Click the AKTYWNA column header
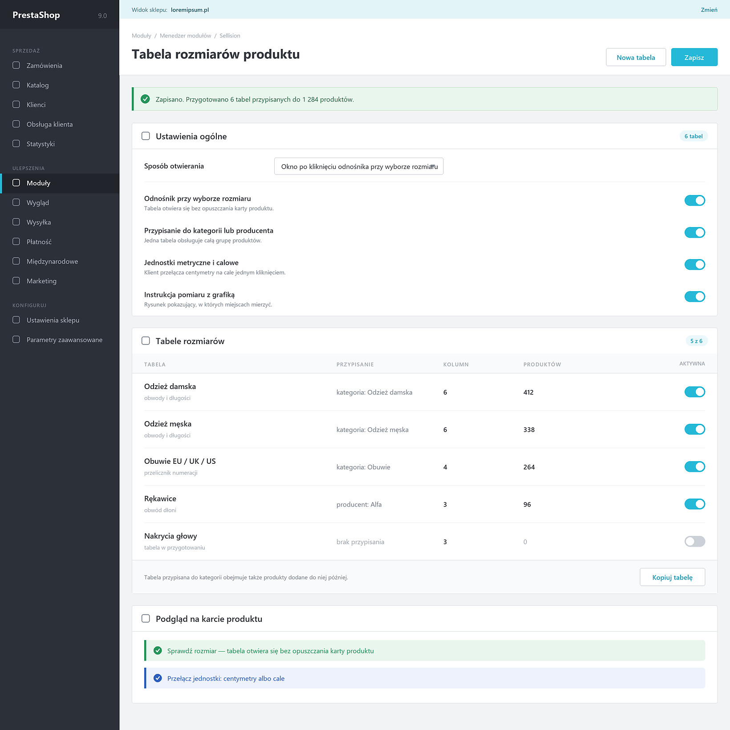The image size is (730, 730). pyautogui.click(x=692, y=364)
